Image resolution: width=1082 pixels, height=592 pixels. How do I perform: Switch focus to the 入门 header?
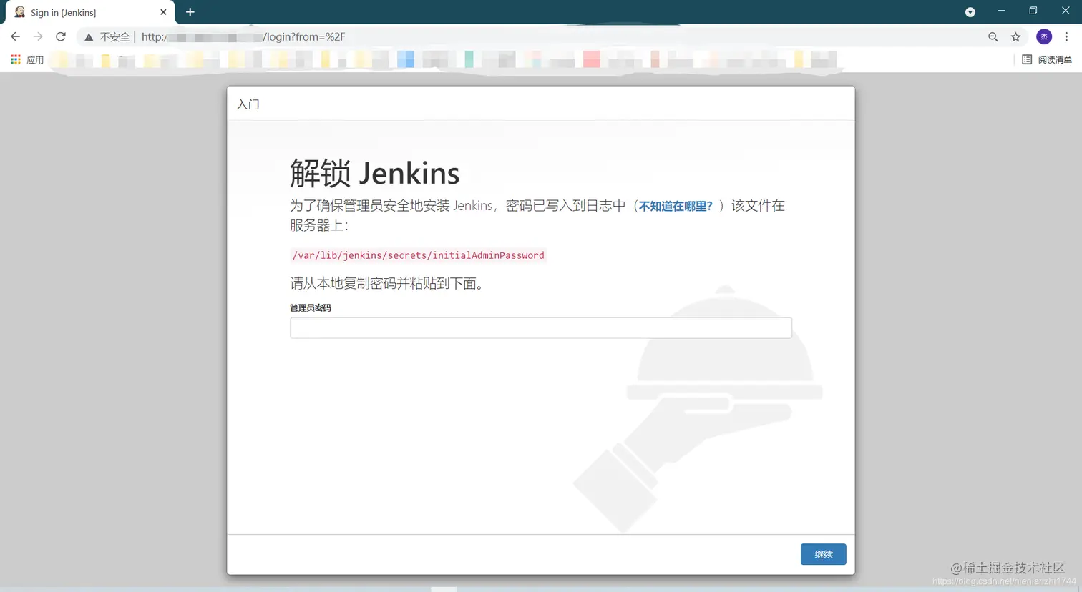tap(248, 104)
